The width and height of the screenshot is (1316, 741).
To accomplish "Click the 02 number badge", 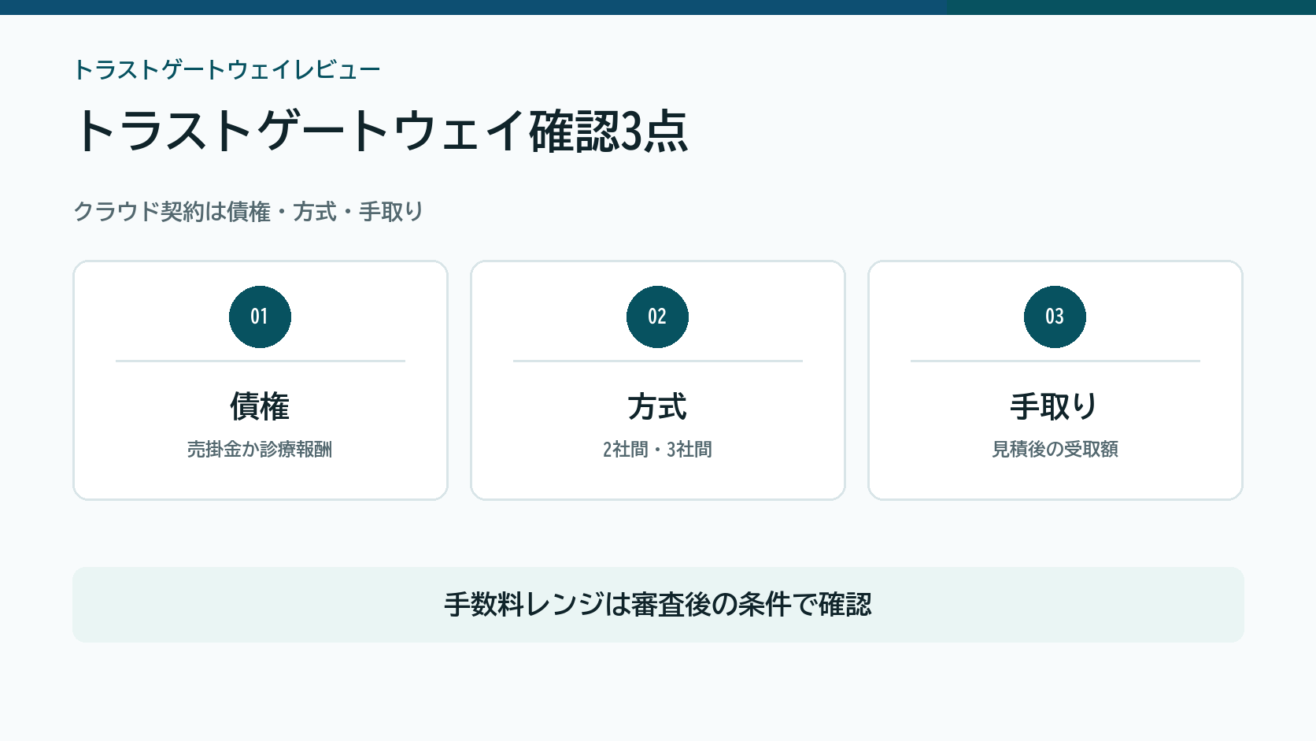I will [x=657, y=317].
